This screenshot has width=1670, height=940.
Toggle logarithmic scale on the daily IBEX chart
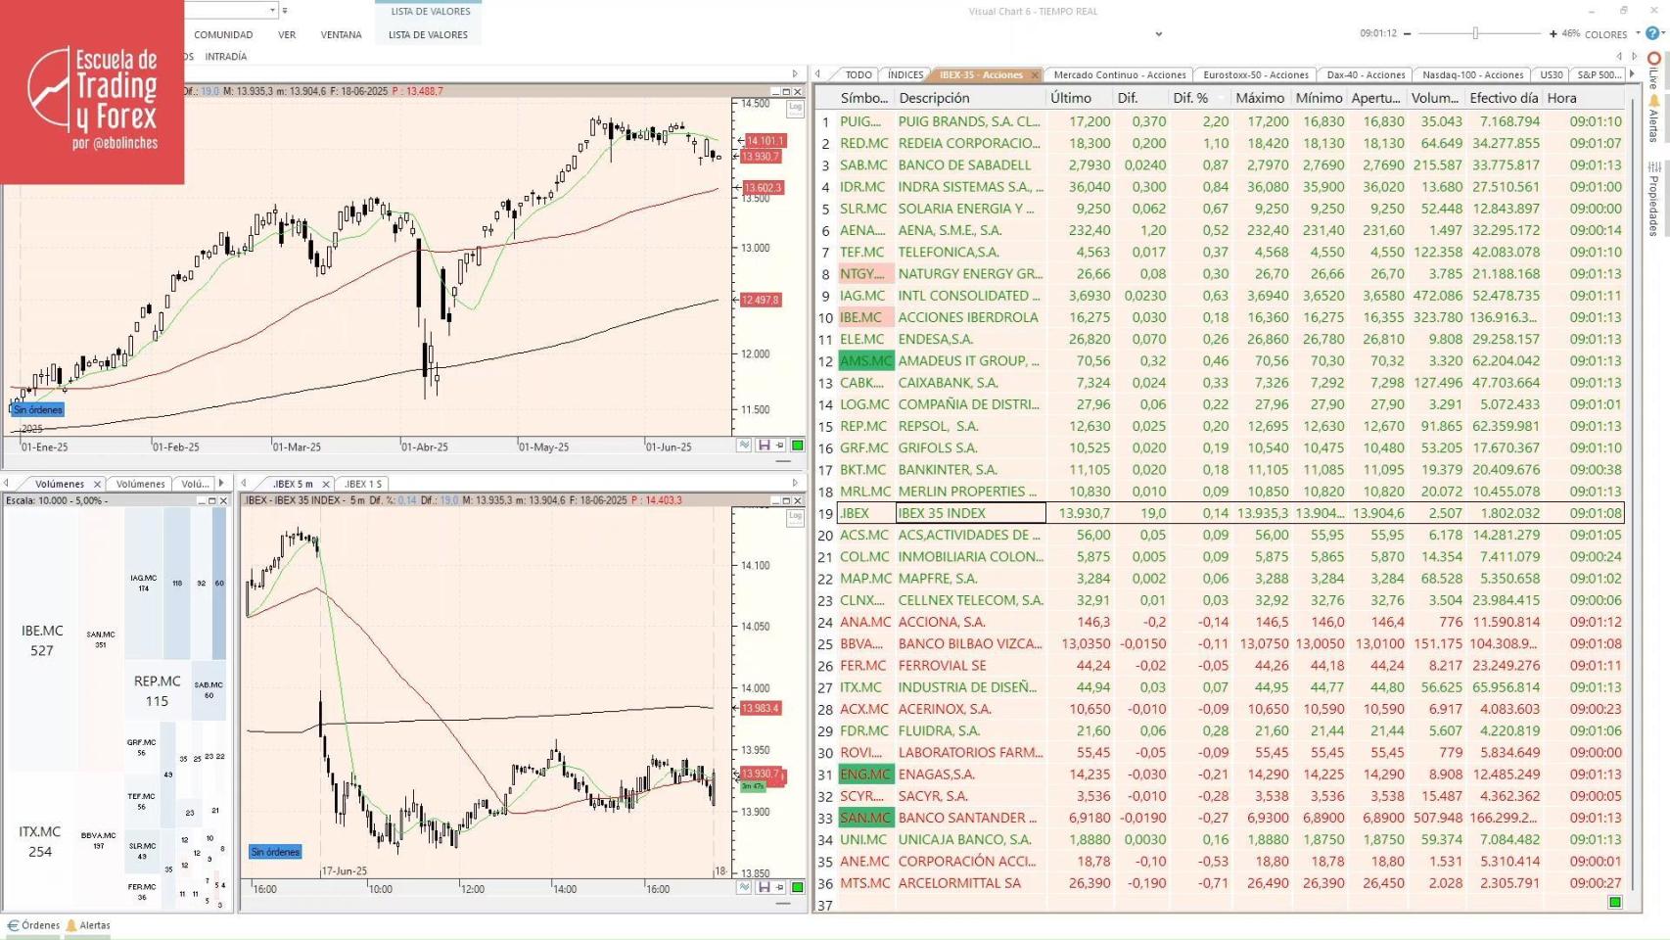[793, 110]
